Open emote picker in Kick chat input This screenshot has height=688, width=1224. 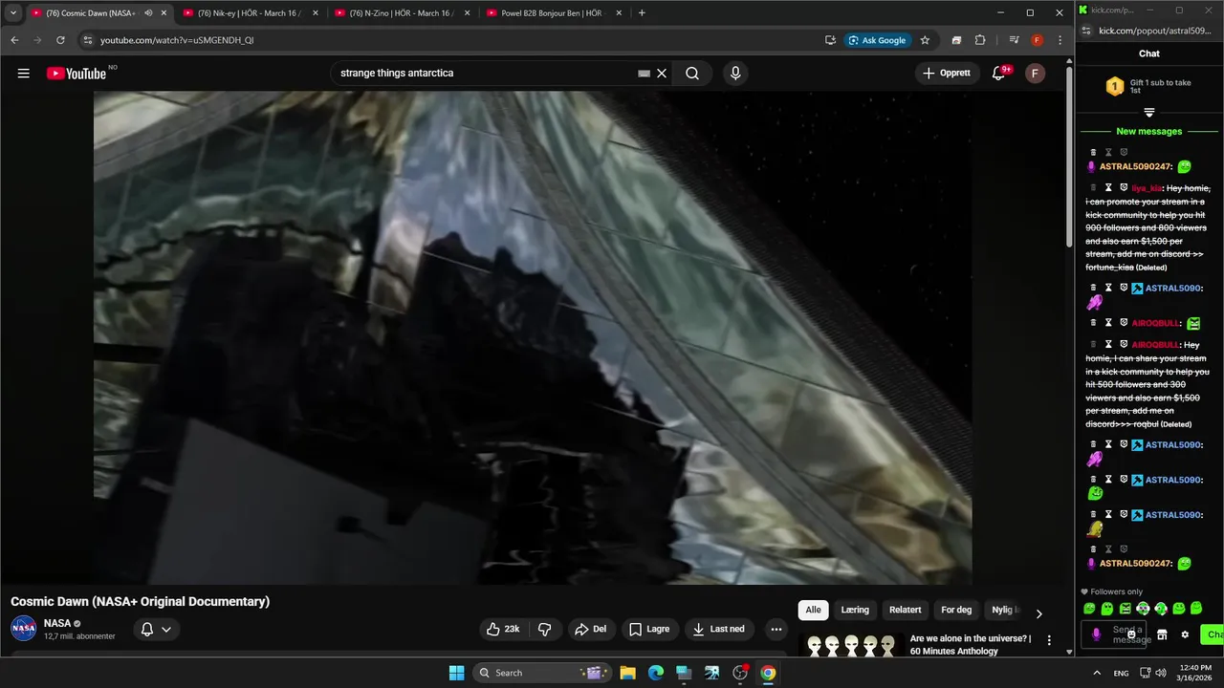[1132, 634]
